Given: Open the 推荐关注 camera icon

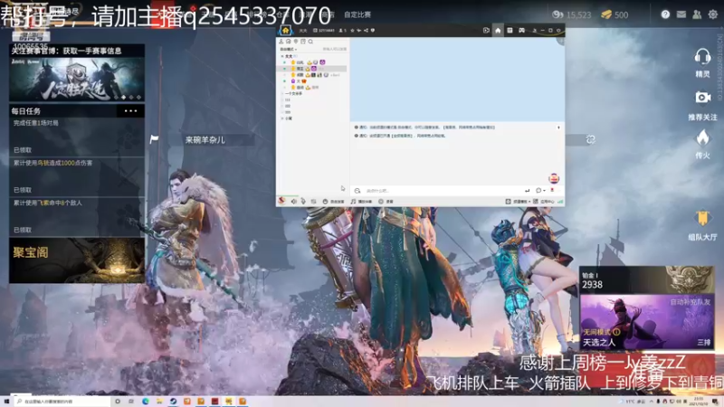Looking at the screenshot, I should [x=702, y=98].
